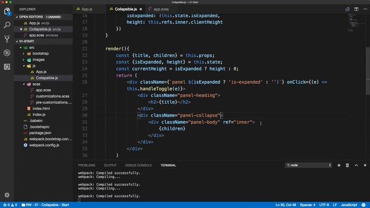Kill terminal with trash icon
Screen dimensions: 370x208
[x=347, y=165]
